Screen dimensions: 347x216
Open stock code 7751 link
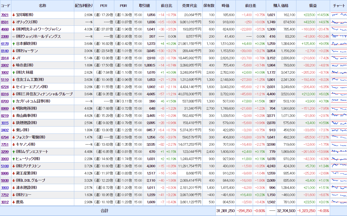(x=5, y=145)
